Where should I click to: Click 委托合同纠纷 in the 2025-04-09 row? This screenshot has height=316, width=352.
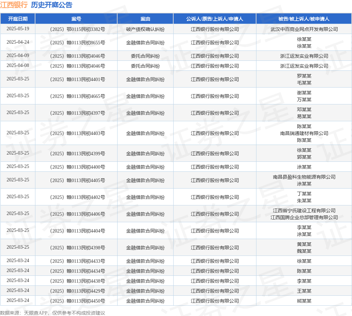pyautogui.click(x=145, y=56)
